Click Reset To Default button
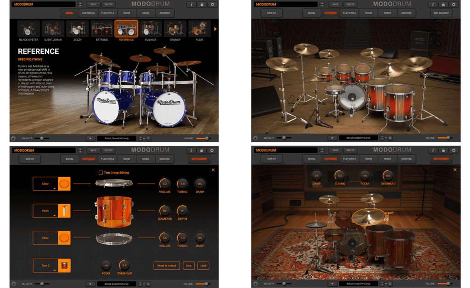 click(167, 266)
